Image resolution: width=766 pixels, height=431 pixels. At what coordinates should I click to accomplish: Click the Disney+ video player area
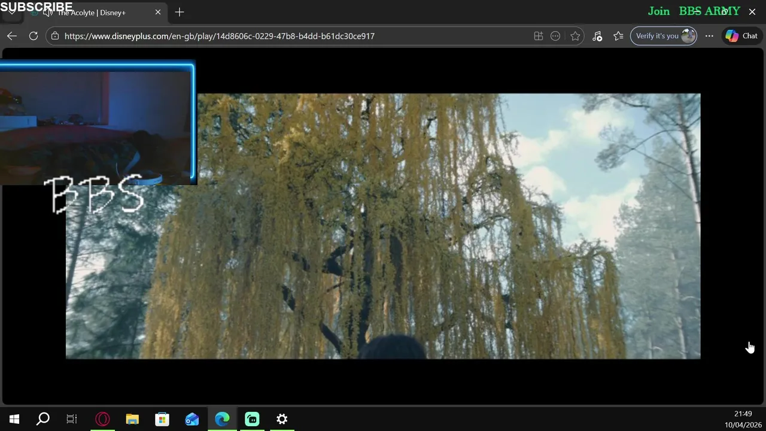(x=383, y=226)
